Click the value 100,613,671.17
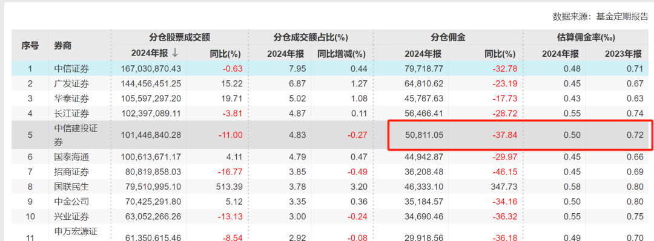Viewport: 654px width, 241px height. pyautogui.click(x=151, y=157)
